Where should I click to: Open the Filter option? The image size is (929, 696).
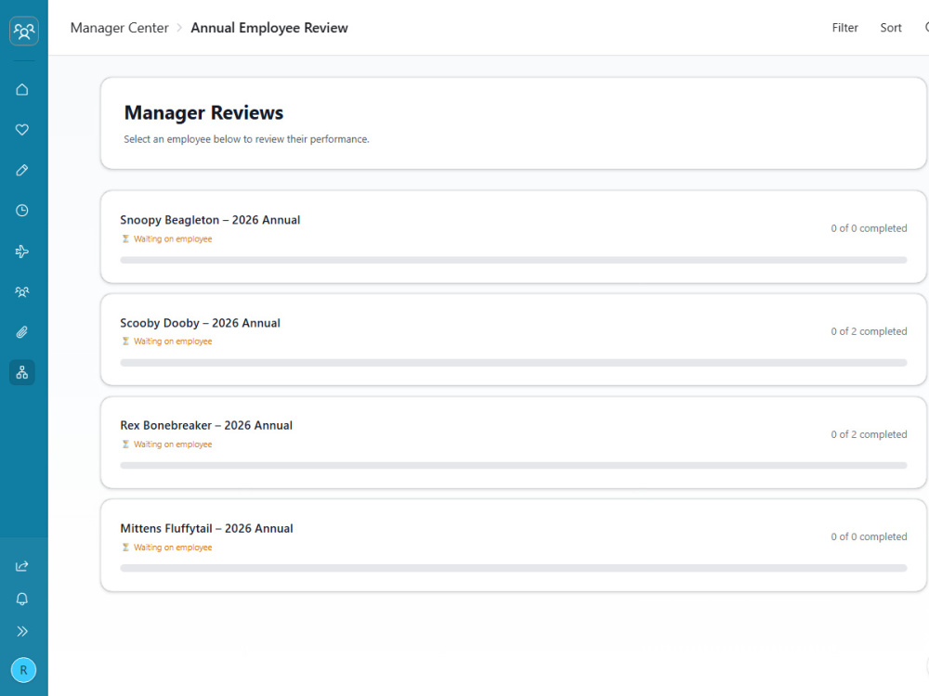[x=844, y=28]
